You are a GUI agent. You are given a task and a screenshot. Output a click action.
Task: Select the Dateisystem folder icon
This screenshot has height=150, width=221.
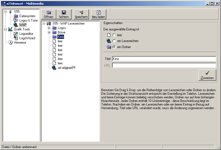click(x=16, y=16)
